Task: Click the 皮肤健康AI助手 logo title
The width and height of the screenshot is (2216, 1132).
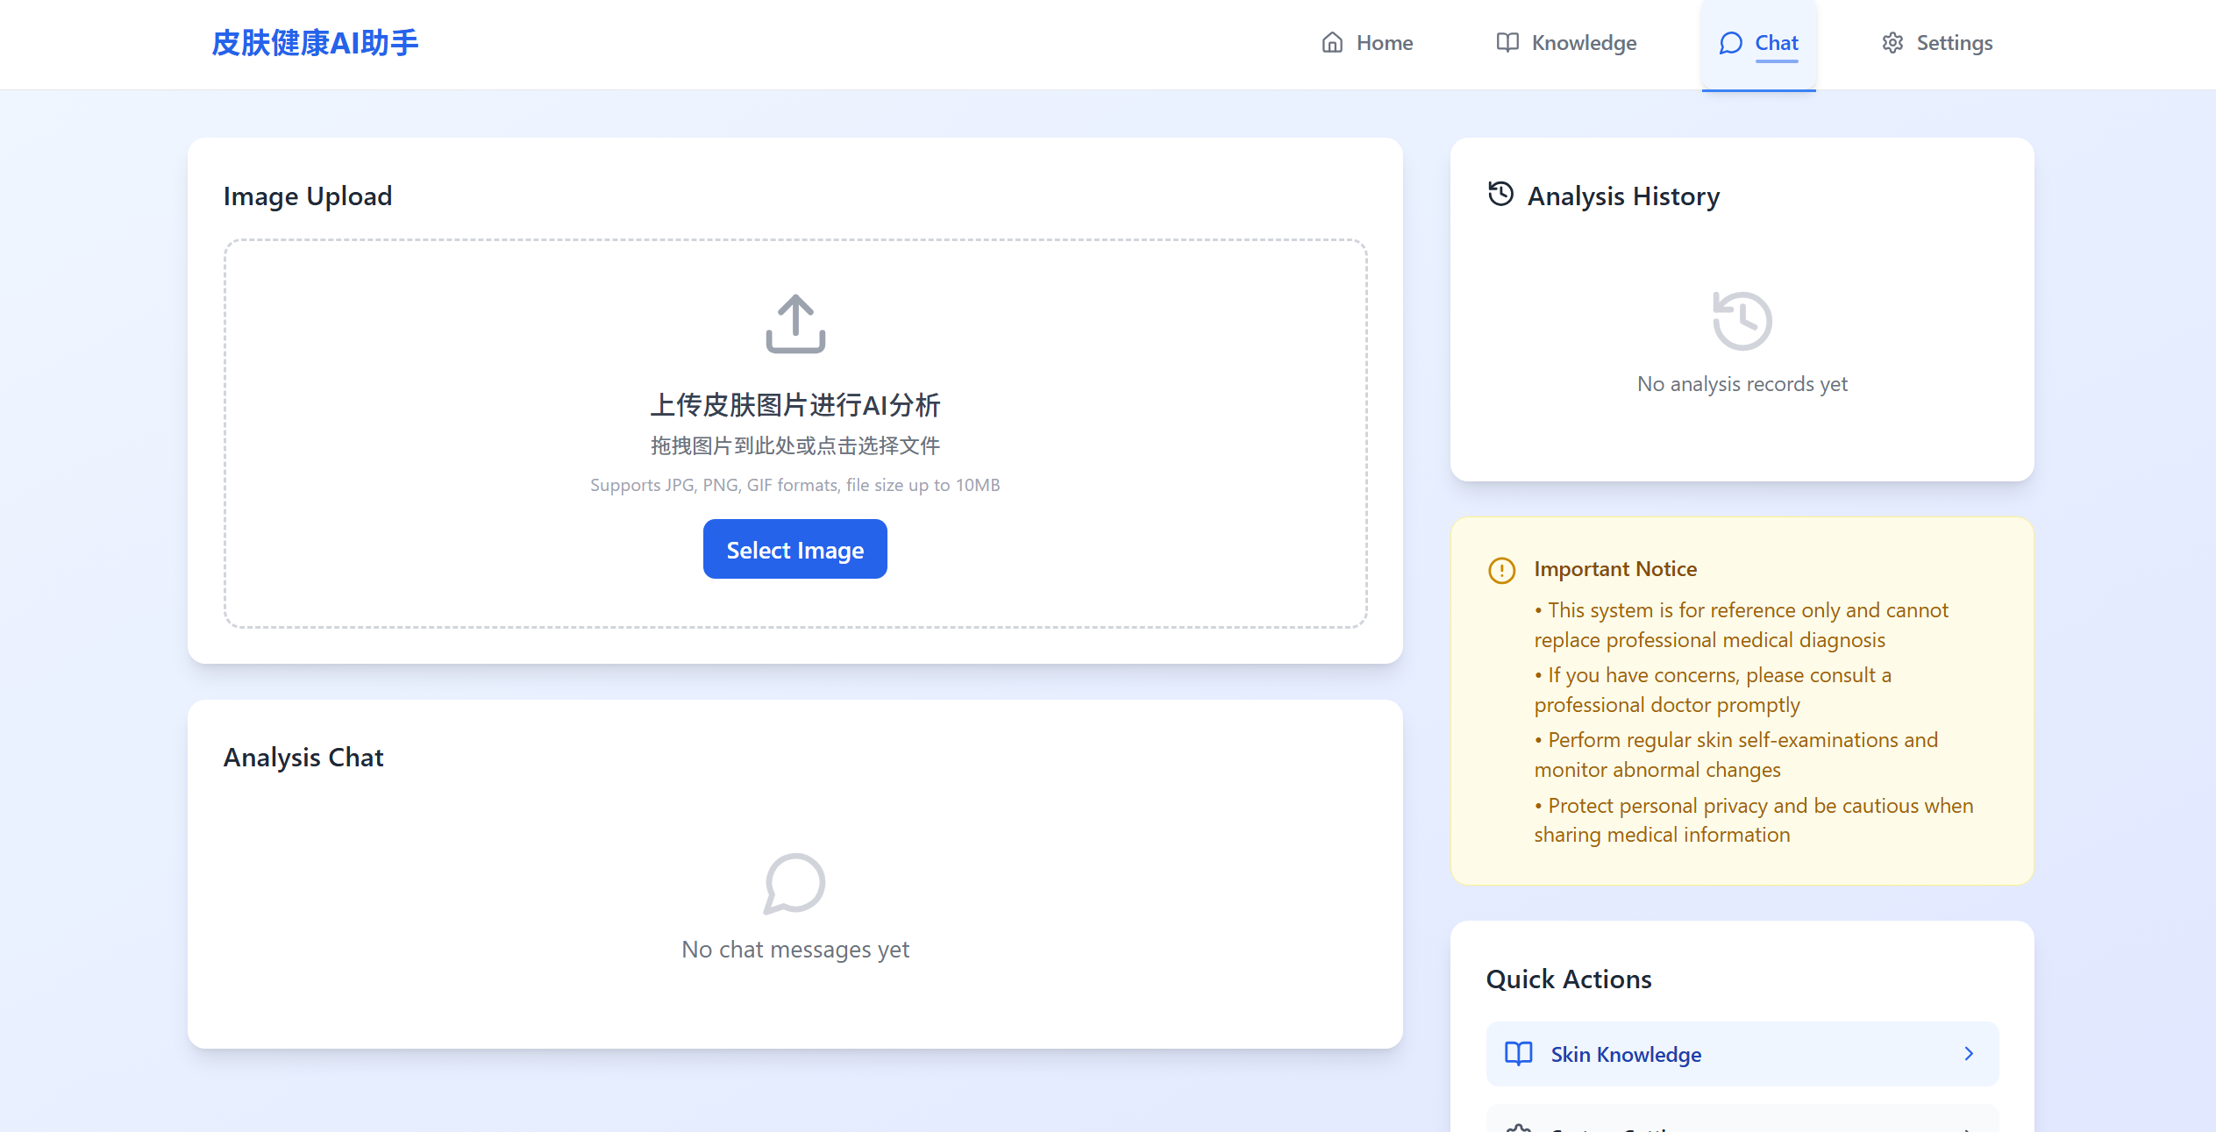Action: click(x=315, y=43)
